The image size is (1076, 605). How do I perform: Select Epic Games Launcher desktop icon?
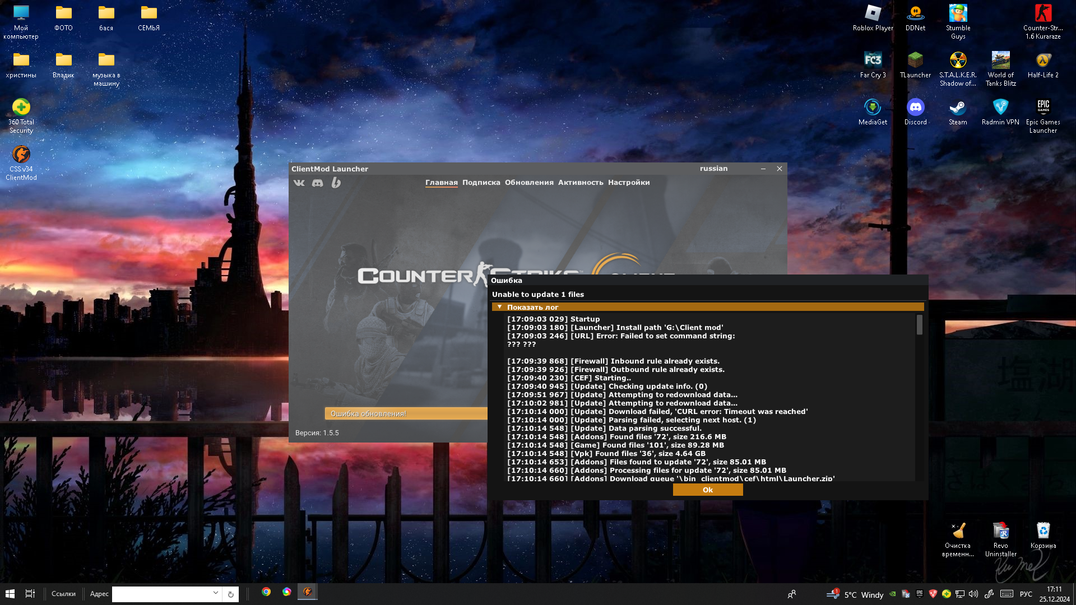tap(1043, 117)
